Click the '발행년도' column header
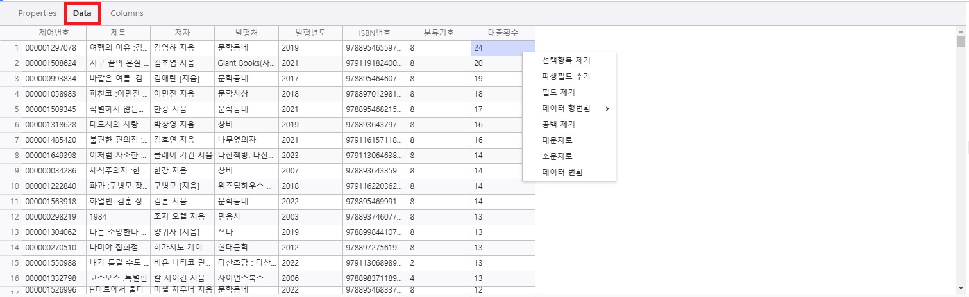Image resolution: width=969 pixels, height=297 pixels. pos(310,33)
